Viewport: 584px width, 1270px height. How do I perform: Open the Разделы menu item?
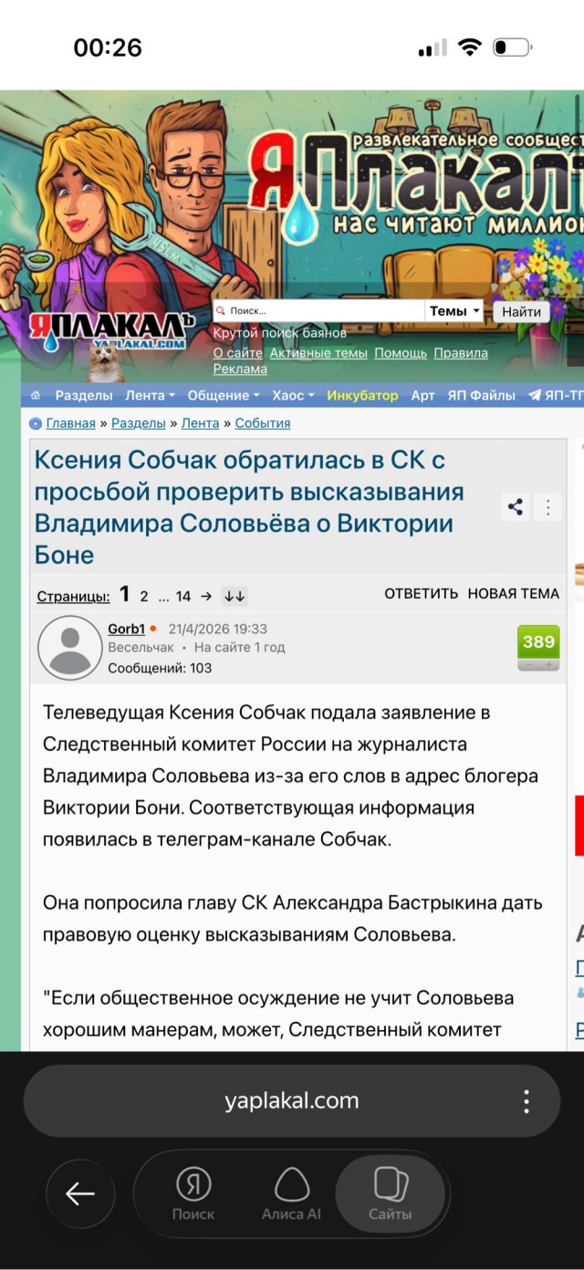click(84, 395)
